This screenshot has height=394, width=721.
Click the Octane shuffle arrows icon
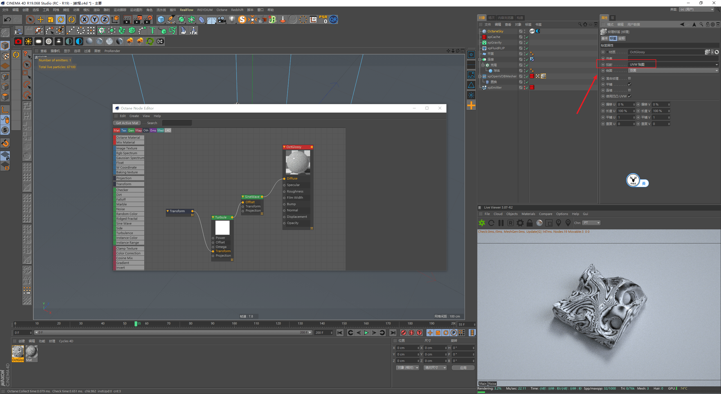(160, 41)
